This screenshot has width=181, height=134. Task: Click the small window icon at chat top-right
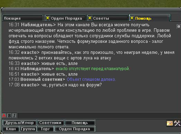click(179, 27)
